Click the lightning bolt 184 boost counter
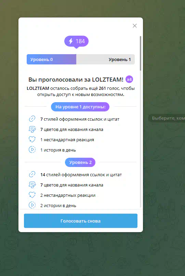185x276 pixels. (x=76, y=41)
